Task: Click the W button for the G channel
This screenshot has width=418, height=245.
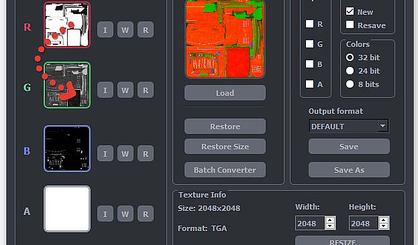Action: pyautogui.click(x=125, y=90)
